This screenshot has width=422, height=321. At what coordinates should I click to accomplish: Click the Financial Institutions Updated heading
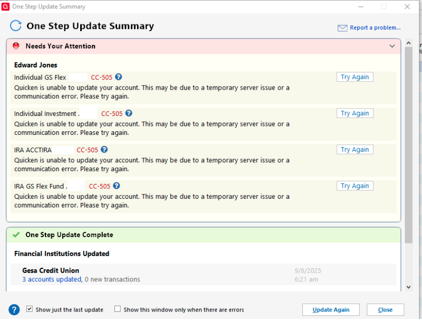(x=62, y=254)
